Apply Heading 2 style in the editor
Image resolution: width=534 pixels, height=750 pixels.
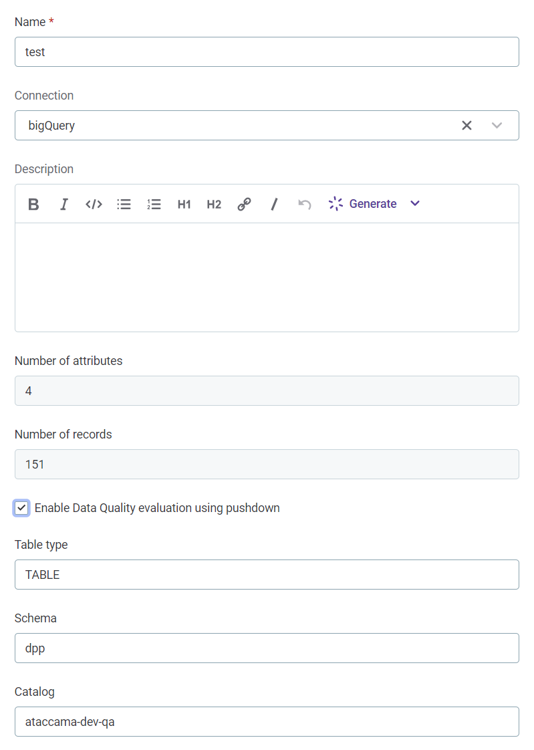click(x=214, y=205)
